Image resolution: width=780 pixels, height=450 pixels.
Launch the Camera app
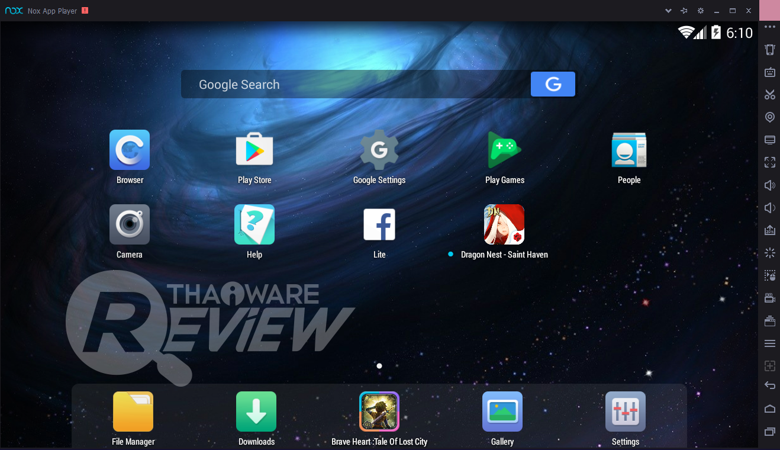(130, 224)
